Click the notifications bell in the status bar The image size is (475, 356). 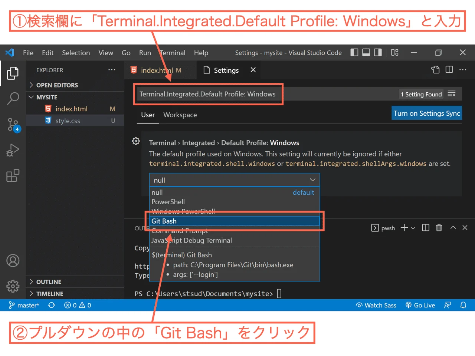pyautogui.click(x=463, y=305)
